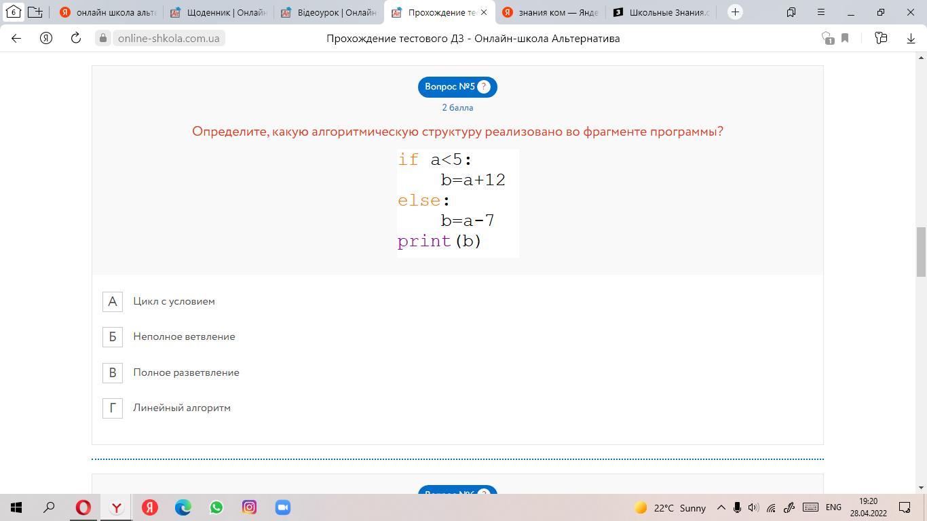
Task: Switch to the 'Школьные Знания' tab
Action: tap(661, 12)
